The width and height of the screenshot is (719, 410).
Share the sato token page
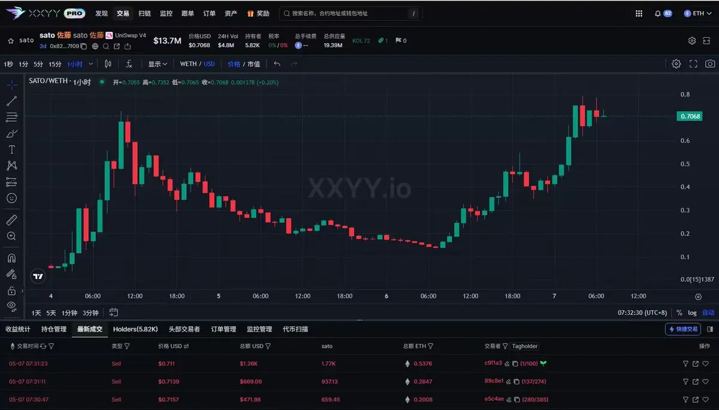click(x=128, y=46)
